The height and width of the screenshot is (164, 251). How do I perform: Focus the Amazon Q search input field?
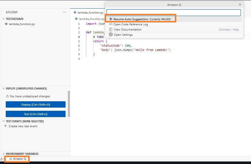point(173,13)
